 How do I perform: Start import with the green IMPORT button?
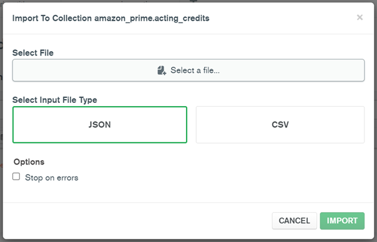pos(342,221)
